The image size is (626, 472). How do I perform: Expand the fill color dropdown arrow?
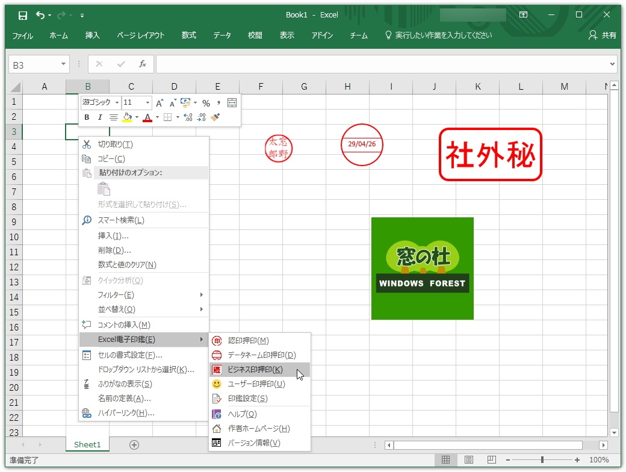[x=137, y=117]
